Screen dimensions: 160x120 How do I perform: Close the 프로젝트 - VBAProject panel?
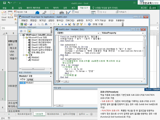[x=51, y=27]
